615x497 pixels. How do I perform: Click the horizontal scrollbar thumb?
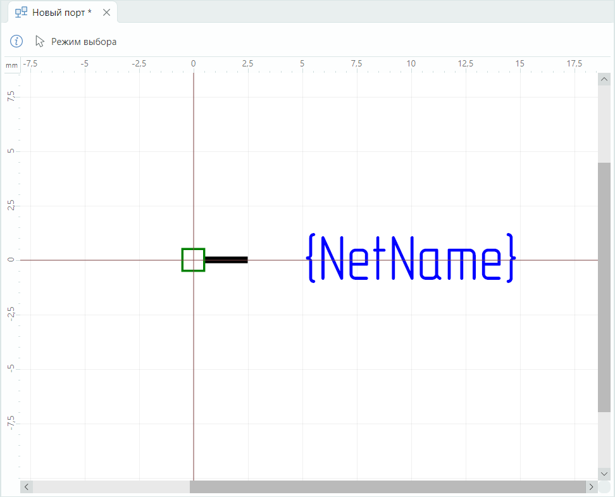click(x=387, y=487)
